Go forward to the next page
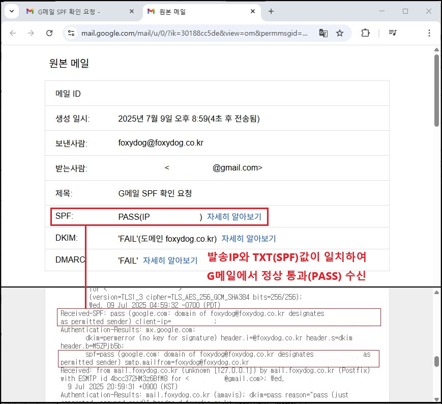Viewport: 442px width, 404px height. [x=31, y=33]
